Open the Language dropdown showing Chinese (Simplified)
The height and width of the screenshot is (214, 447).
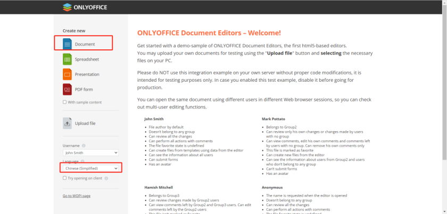(x=90, y=168)
